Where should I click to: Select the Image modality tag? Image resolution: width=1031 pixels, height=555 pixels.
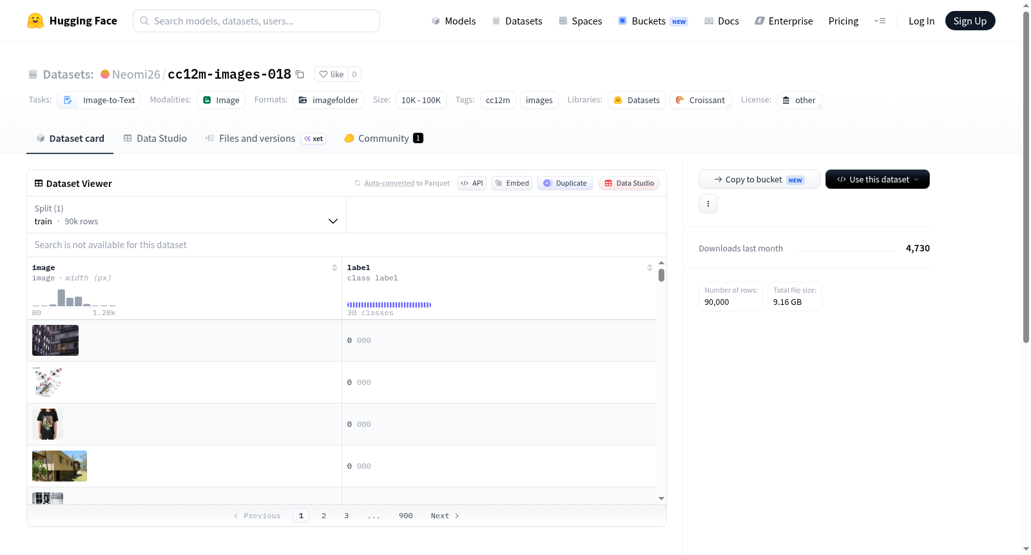pyautogui.click(x=221, y=100)
